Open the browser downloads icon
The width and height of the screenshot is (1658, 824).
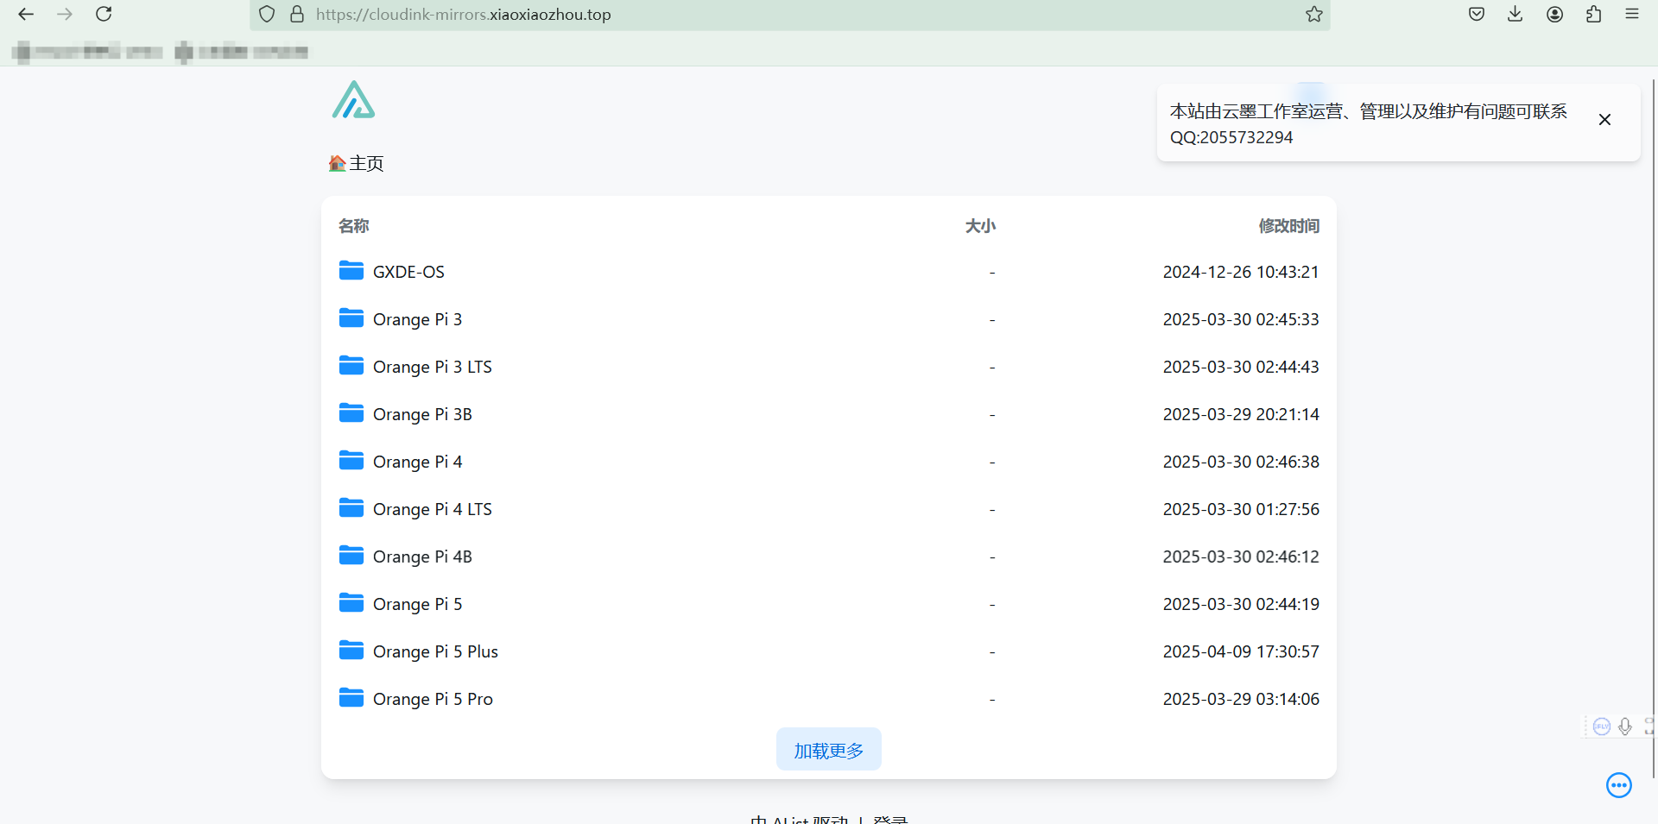[1516, 14]
